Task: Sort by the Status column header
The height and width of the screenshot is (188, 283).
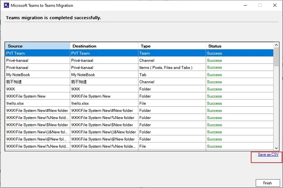Action: 240,46
